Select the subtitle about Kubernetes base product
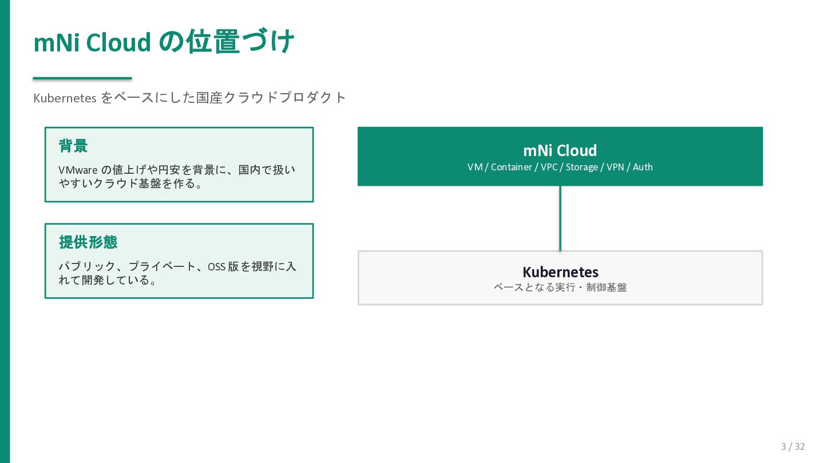 [190, 98]
